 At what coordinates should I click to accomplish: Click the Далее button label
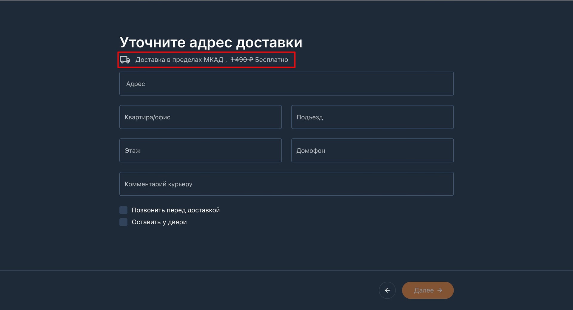pos(424,290)
